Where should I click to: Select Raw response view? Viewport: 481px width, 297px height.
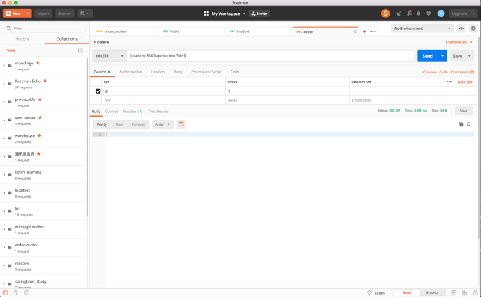pos(119,124)
